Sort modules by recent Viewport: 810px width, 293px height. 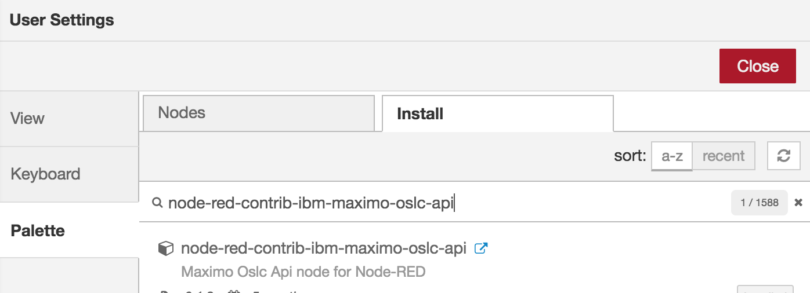724,156
